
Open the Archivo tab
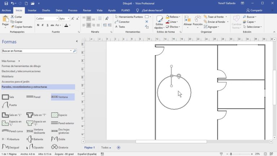(6, 10)
